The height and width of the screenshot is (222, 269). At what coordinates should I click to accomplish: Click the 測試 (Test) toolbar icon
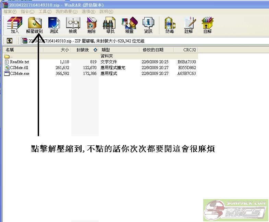[x=54, y=25]
